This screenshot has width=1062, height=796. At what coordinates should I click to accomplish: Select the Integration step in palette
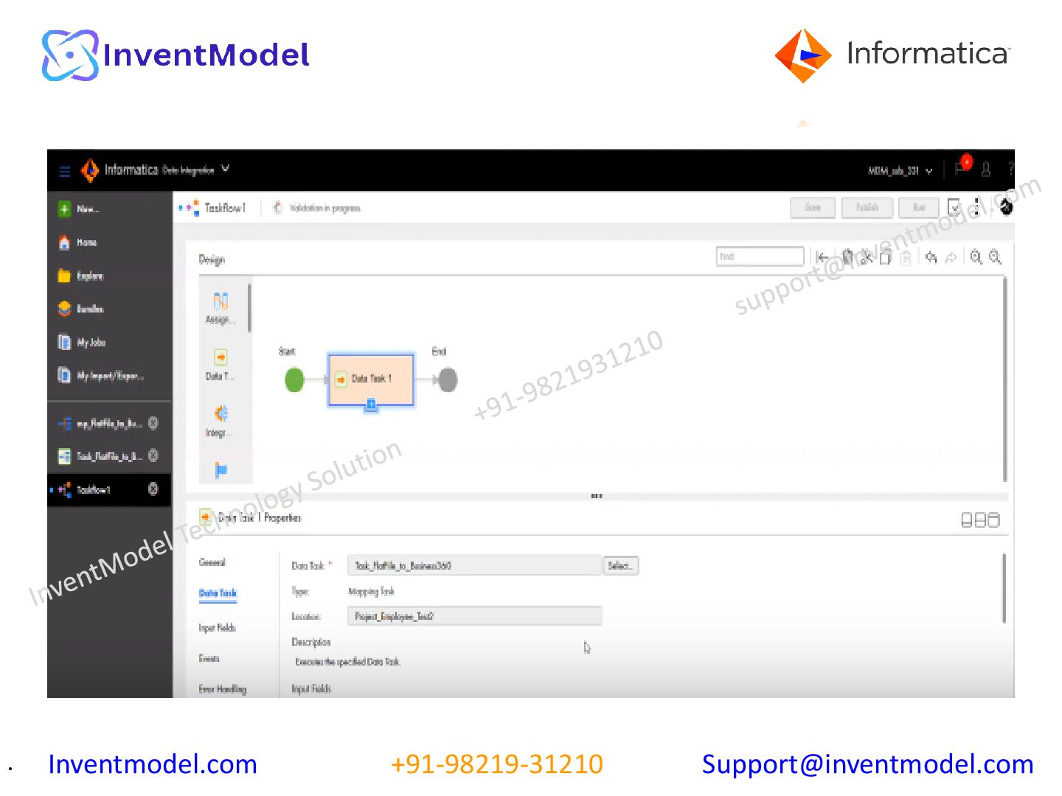(x=220, y=422)
